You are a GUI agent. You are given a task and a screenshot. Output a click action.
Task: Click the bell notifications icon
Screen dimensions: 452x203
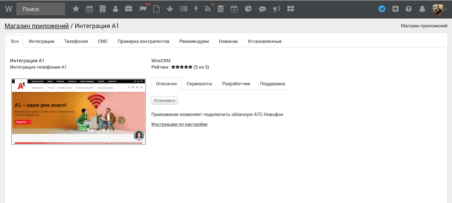pos(422,9)
